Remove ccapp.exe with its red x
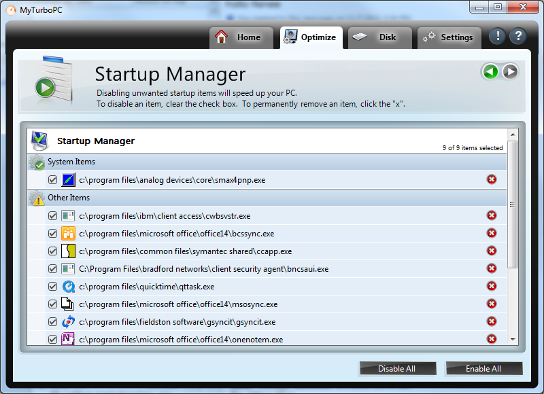Viewport: 544px width, 394px height. coord(491,251)
